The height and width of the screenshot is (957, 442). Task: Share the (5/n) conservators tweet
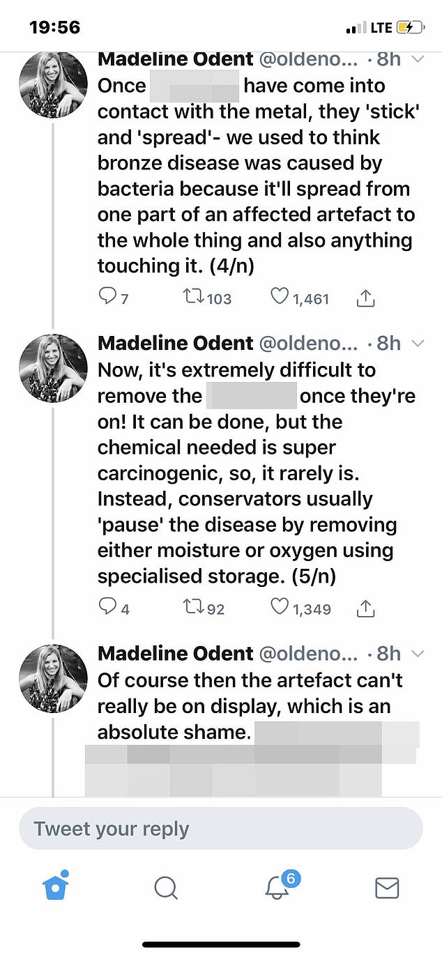pos(366,608)
